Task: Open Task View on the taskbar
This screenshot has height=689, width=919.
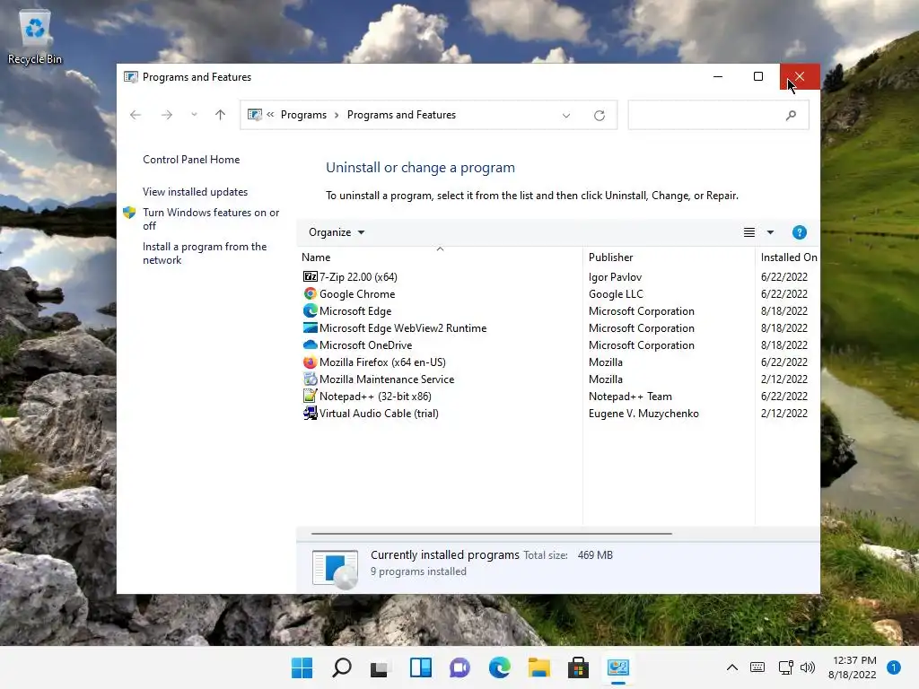Action: (380, 667)
